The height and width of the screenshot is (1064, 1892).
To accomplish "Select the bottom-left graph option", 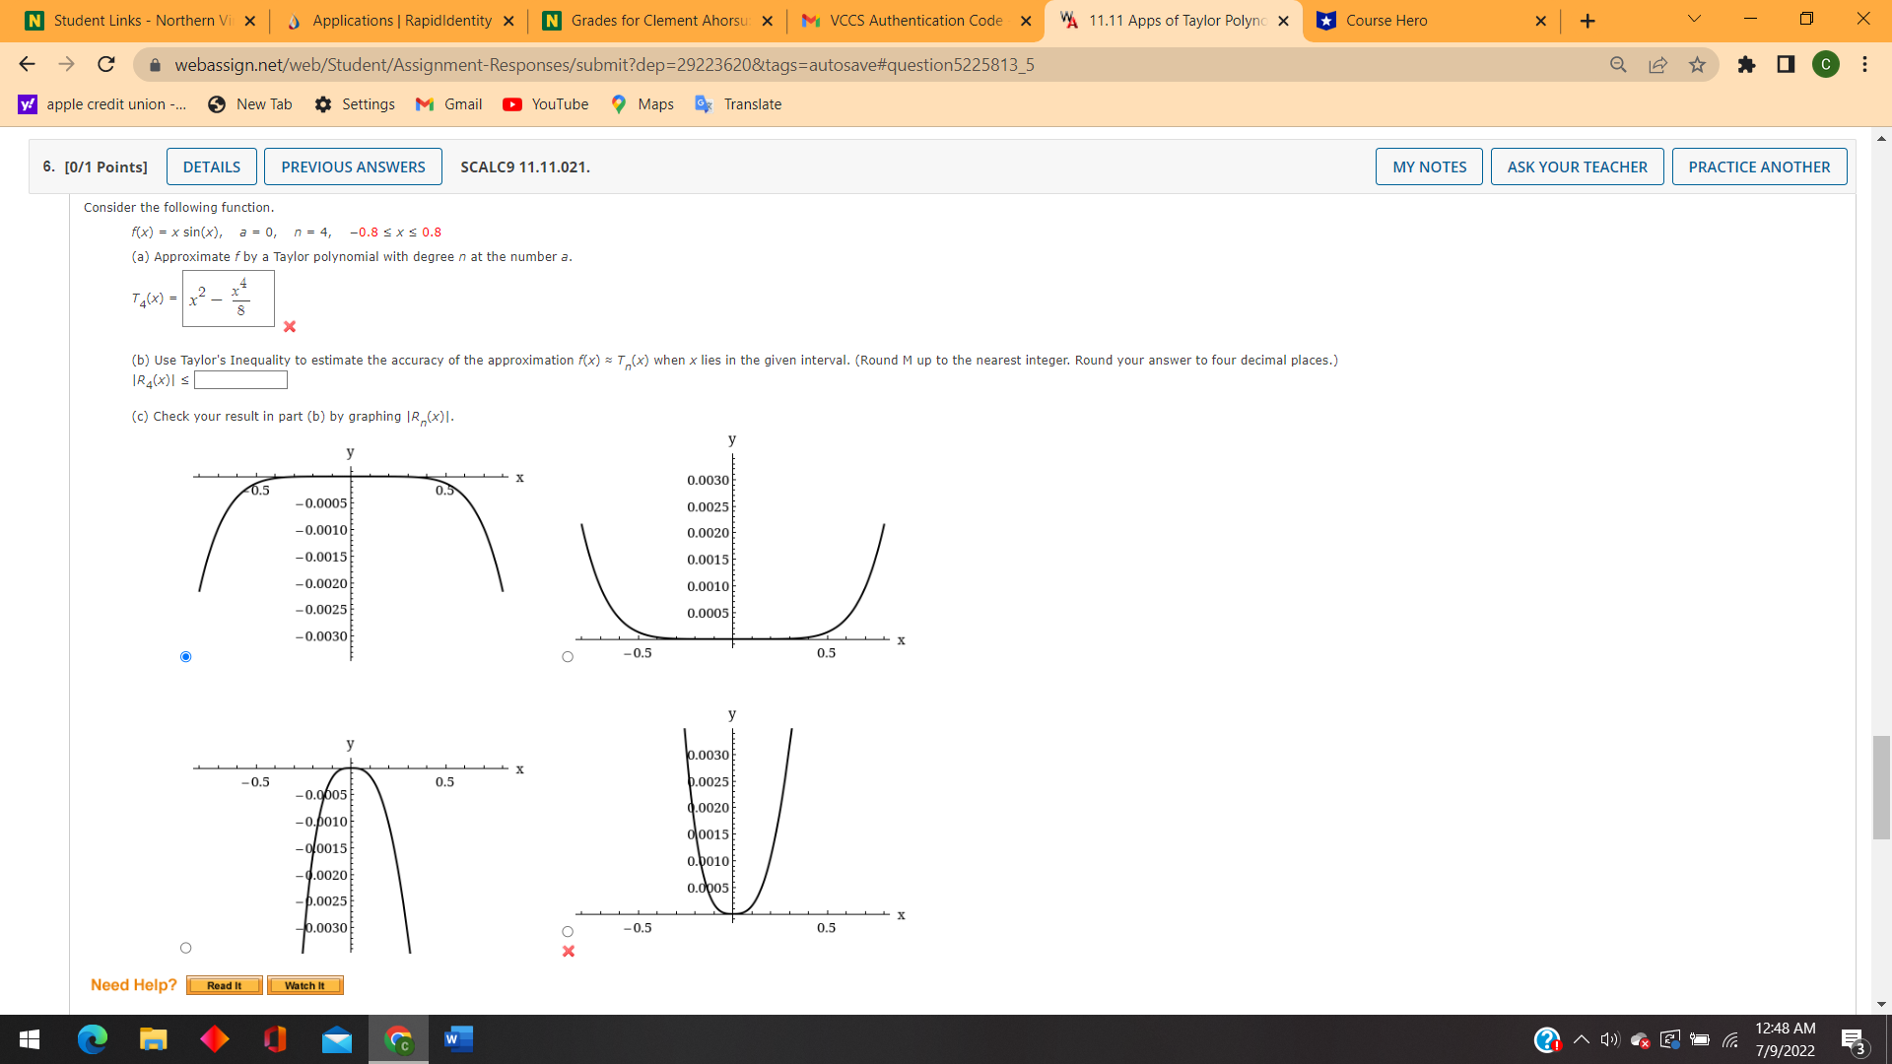I will 185,947.
